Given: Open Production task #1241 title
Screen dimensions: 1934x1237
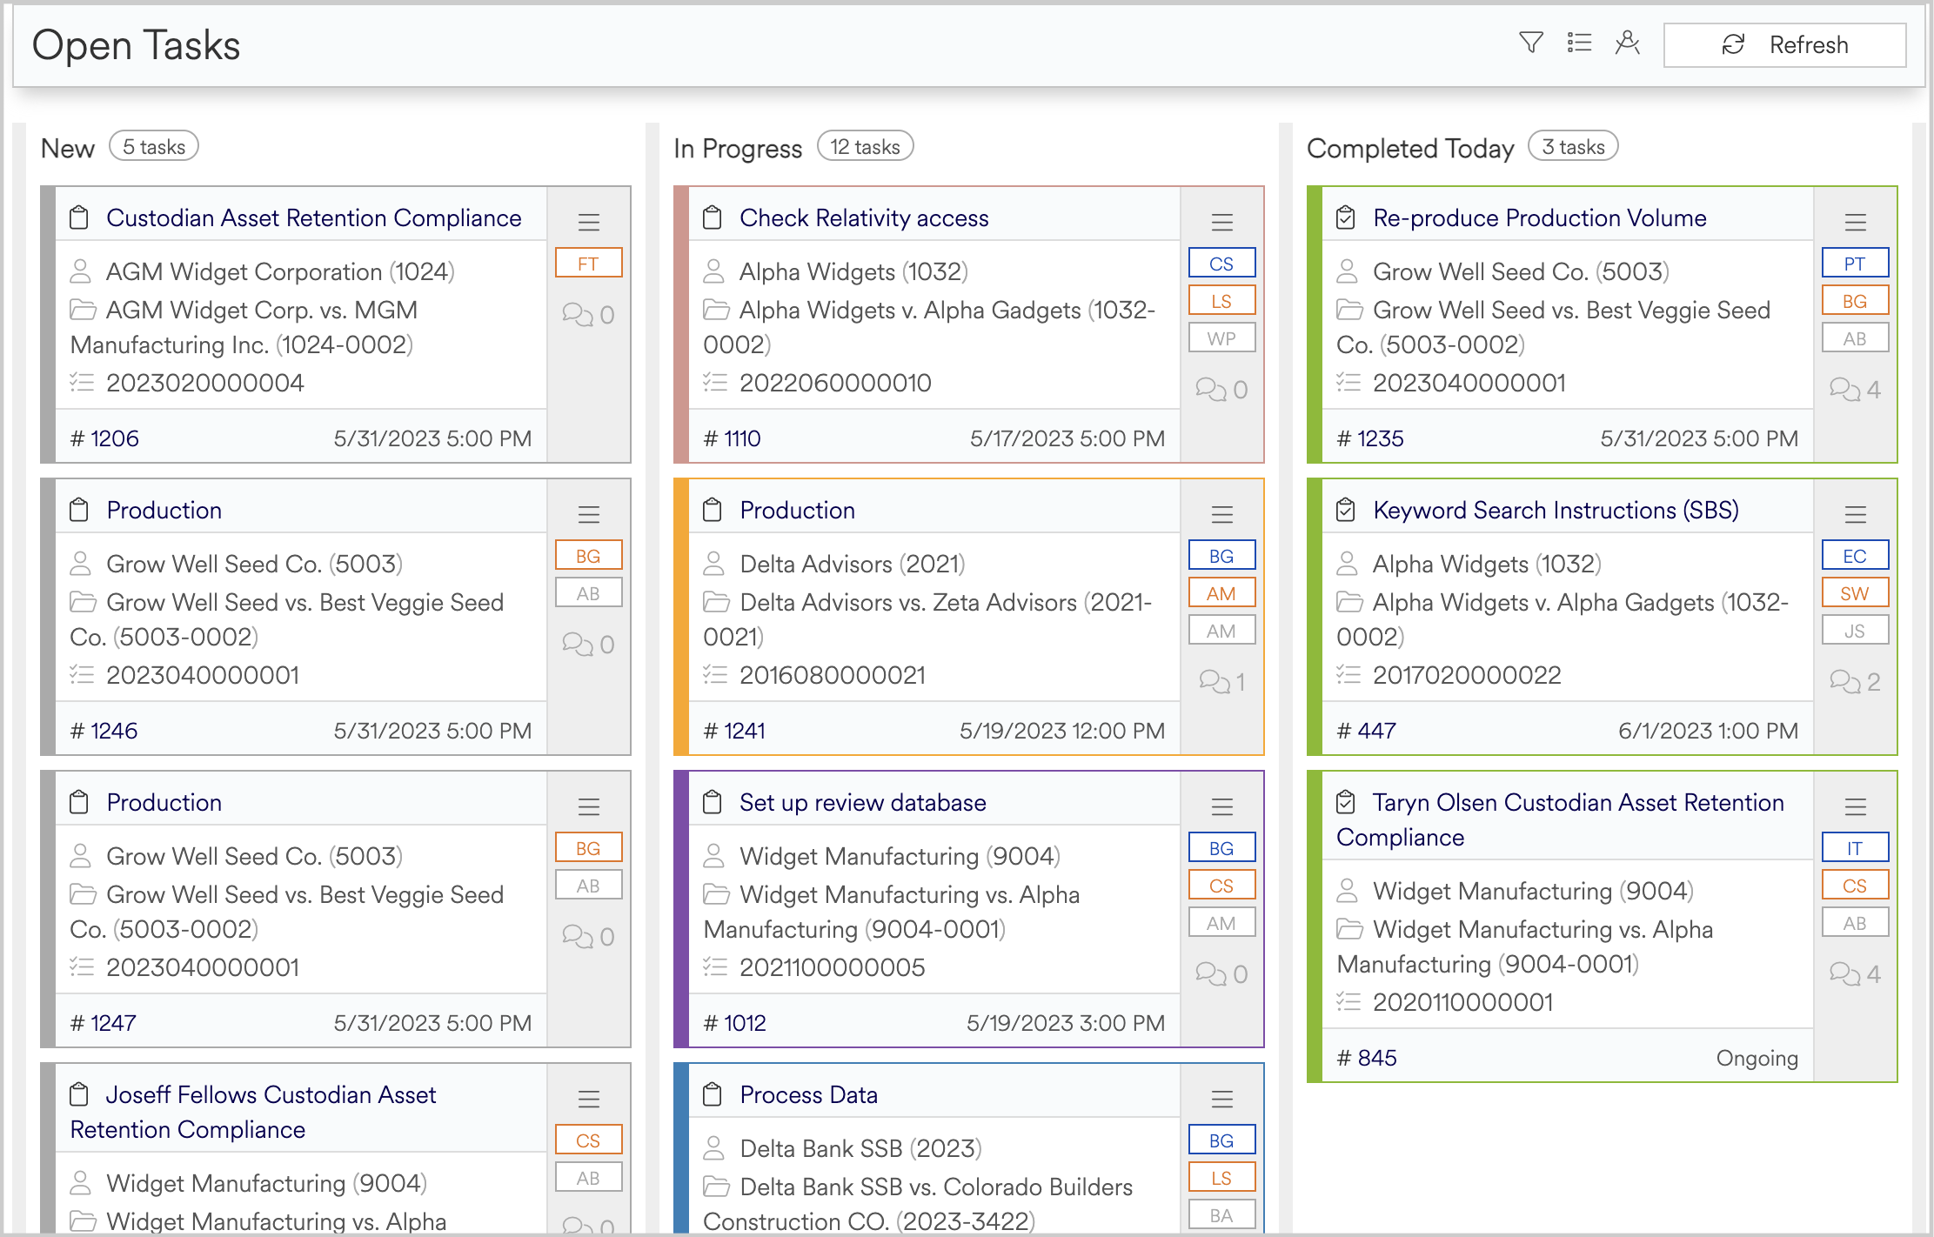Looking at the screenshot, I should [797, 510].
